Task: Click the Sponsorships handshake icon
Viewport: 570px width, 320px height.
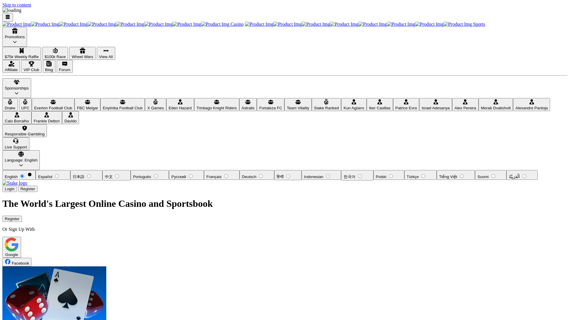Action: [x=17, y=82]
